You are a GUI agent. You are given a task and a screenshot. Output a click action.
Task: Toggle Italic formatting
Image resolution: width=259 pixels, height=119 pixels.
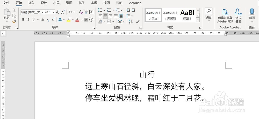pyautogui.click(x=28, y=20)
